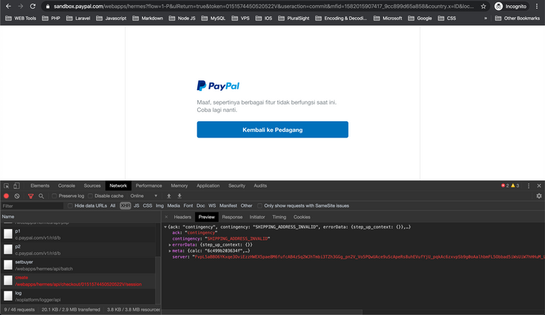Image resolution: width=545 pixels, height=315 pixels.
Task: Close the DevTools panel
Action: point(539,185)
